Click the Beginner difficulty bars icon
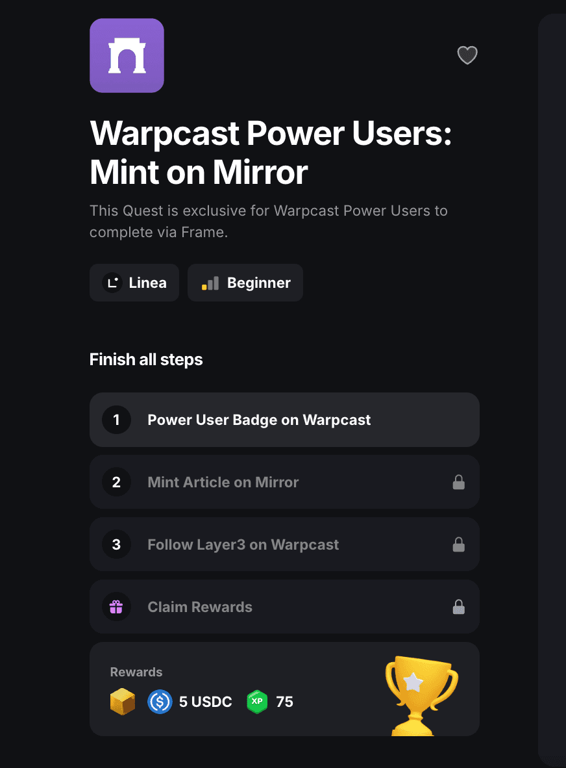The height and width of the screenshot is (768, 566). point(210,283)
